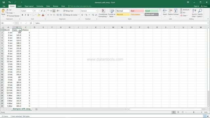The image size is (210, 118).
Task: Open the Borders dropdown arrow
Action: point(35,15)
